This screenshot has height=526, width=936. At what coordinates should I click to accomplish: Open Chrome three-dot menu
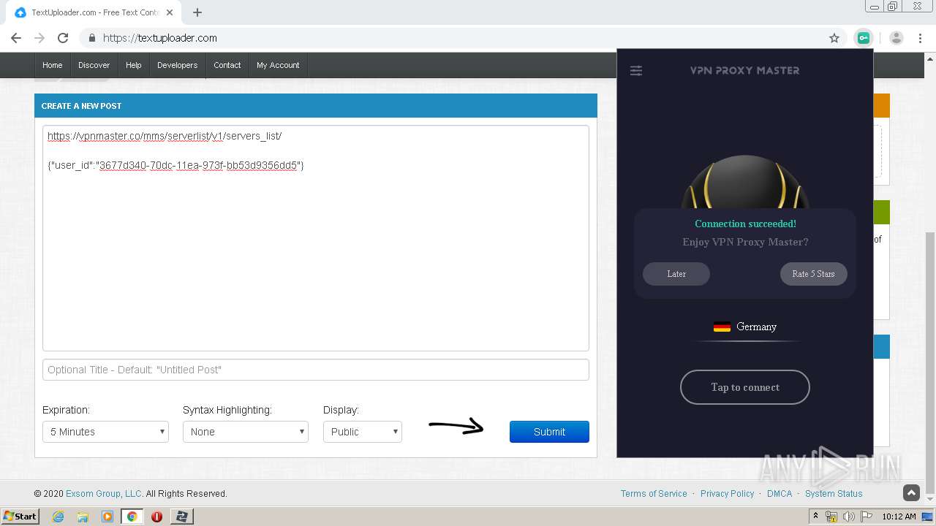pyautogui.click(x=920, y=38)
